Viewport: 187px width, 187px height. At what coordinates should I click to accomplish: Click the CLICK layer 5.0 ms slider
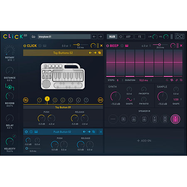pos(81,44)
